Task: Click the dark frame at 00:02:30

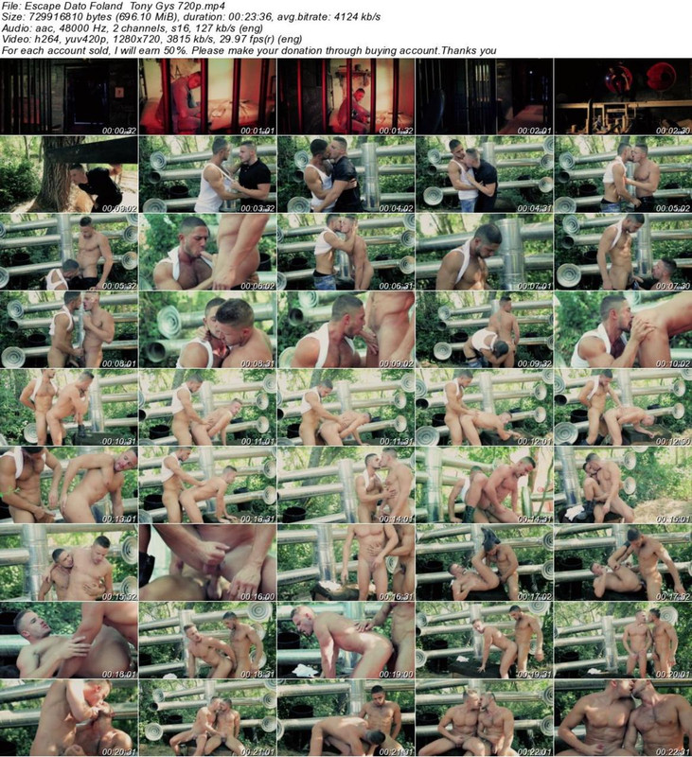Action: point(622,95)
